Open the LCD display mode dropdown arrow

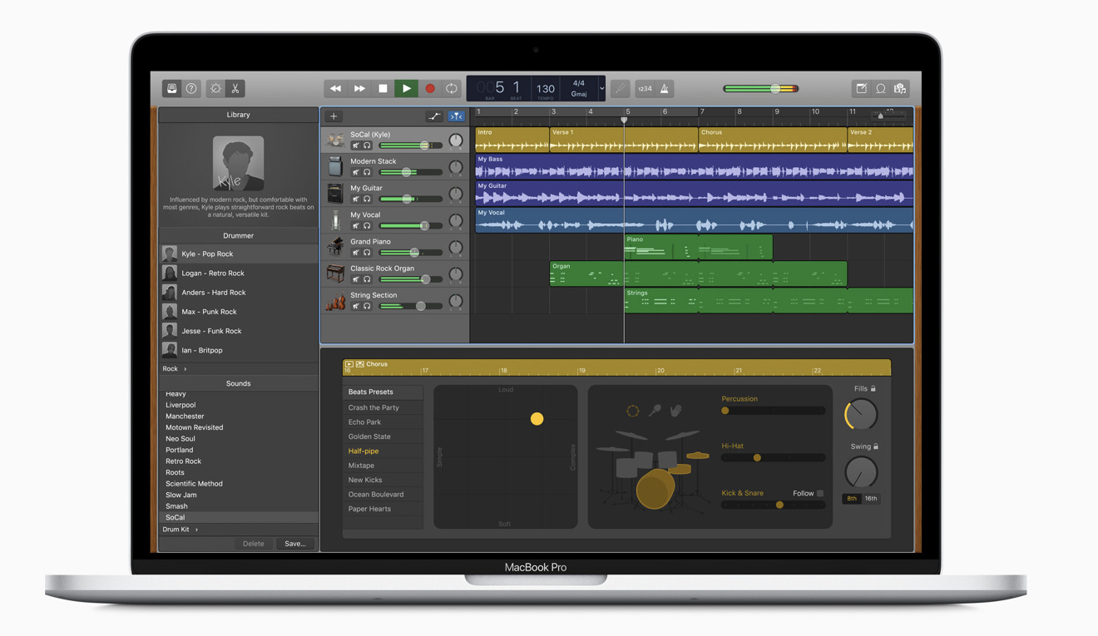pyautogui.click(x=601, y=88)
